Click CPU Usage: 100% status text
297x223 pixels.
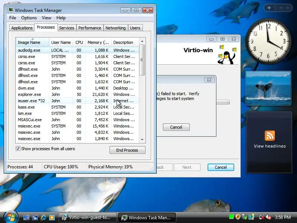coord(61,167)
